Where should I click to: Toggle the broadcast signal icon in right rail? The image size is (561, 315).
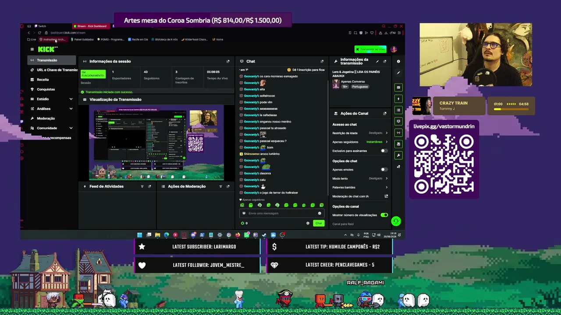coord(398,133)
